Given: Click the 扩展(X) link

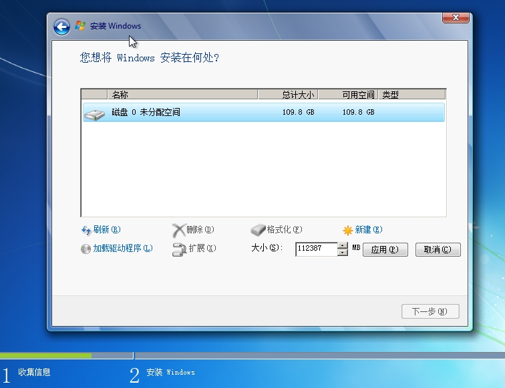Looking at the screenshot, I should (202, 248).
